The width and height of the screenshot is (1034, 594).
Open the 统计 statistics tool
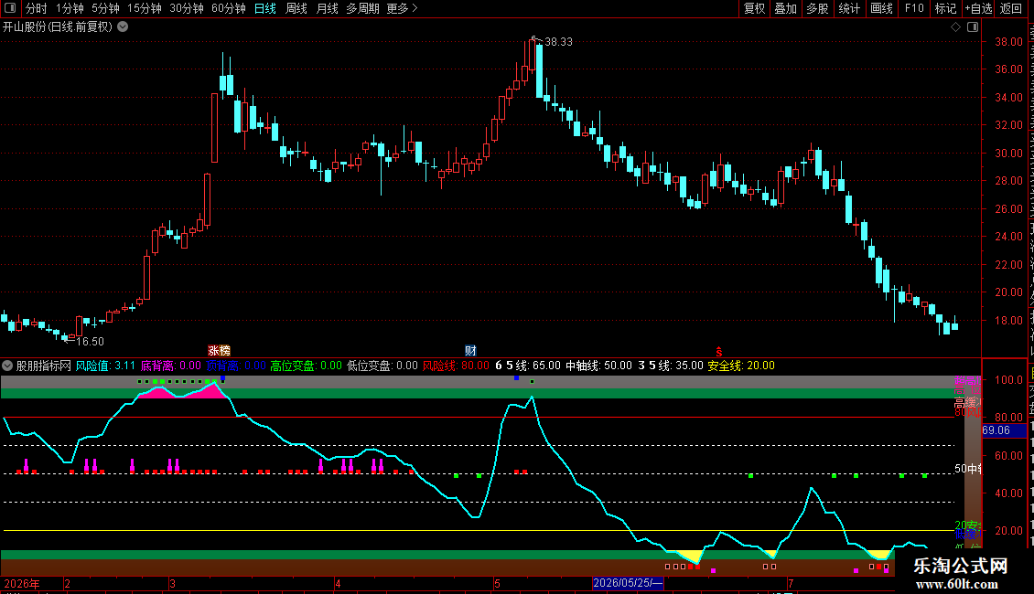point(848,8)
